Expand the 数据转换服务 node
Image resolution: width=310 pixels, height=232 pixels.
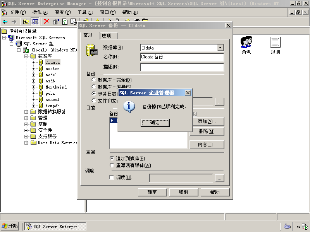pyautogui.click(x=26, y=112)
